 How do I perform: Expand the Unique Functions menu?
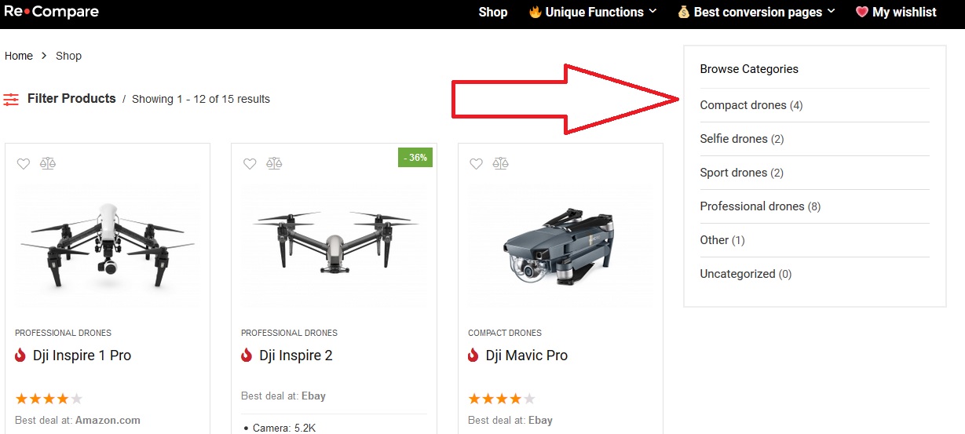pos(593,12)
